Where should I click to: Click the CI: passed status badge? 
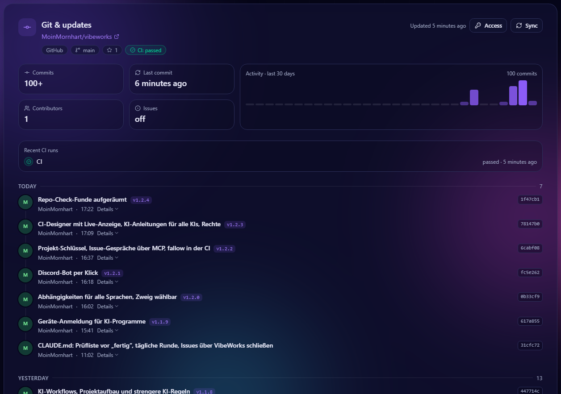click(x=146, y=50)
